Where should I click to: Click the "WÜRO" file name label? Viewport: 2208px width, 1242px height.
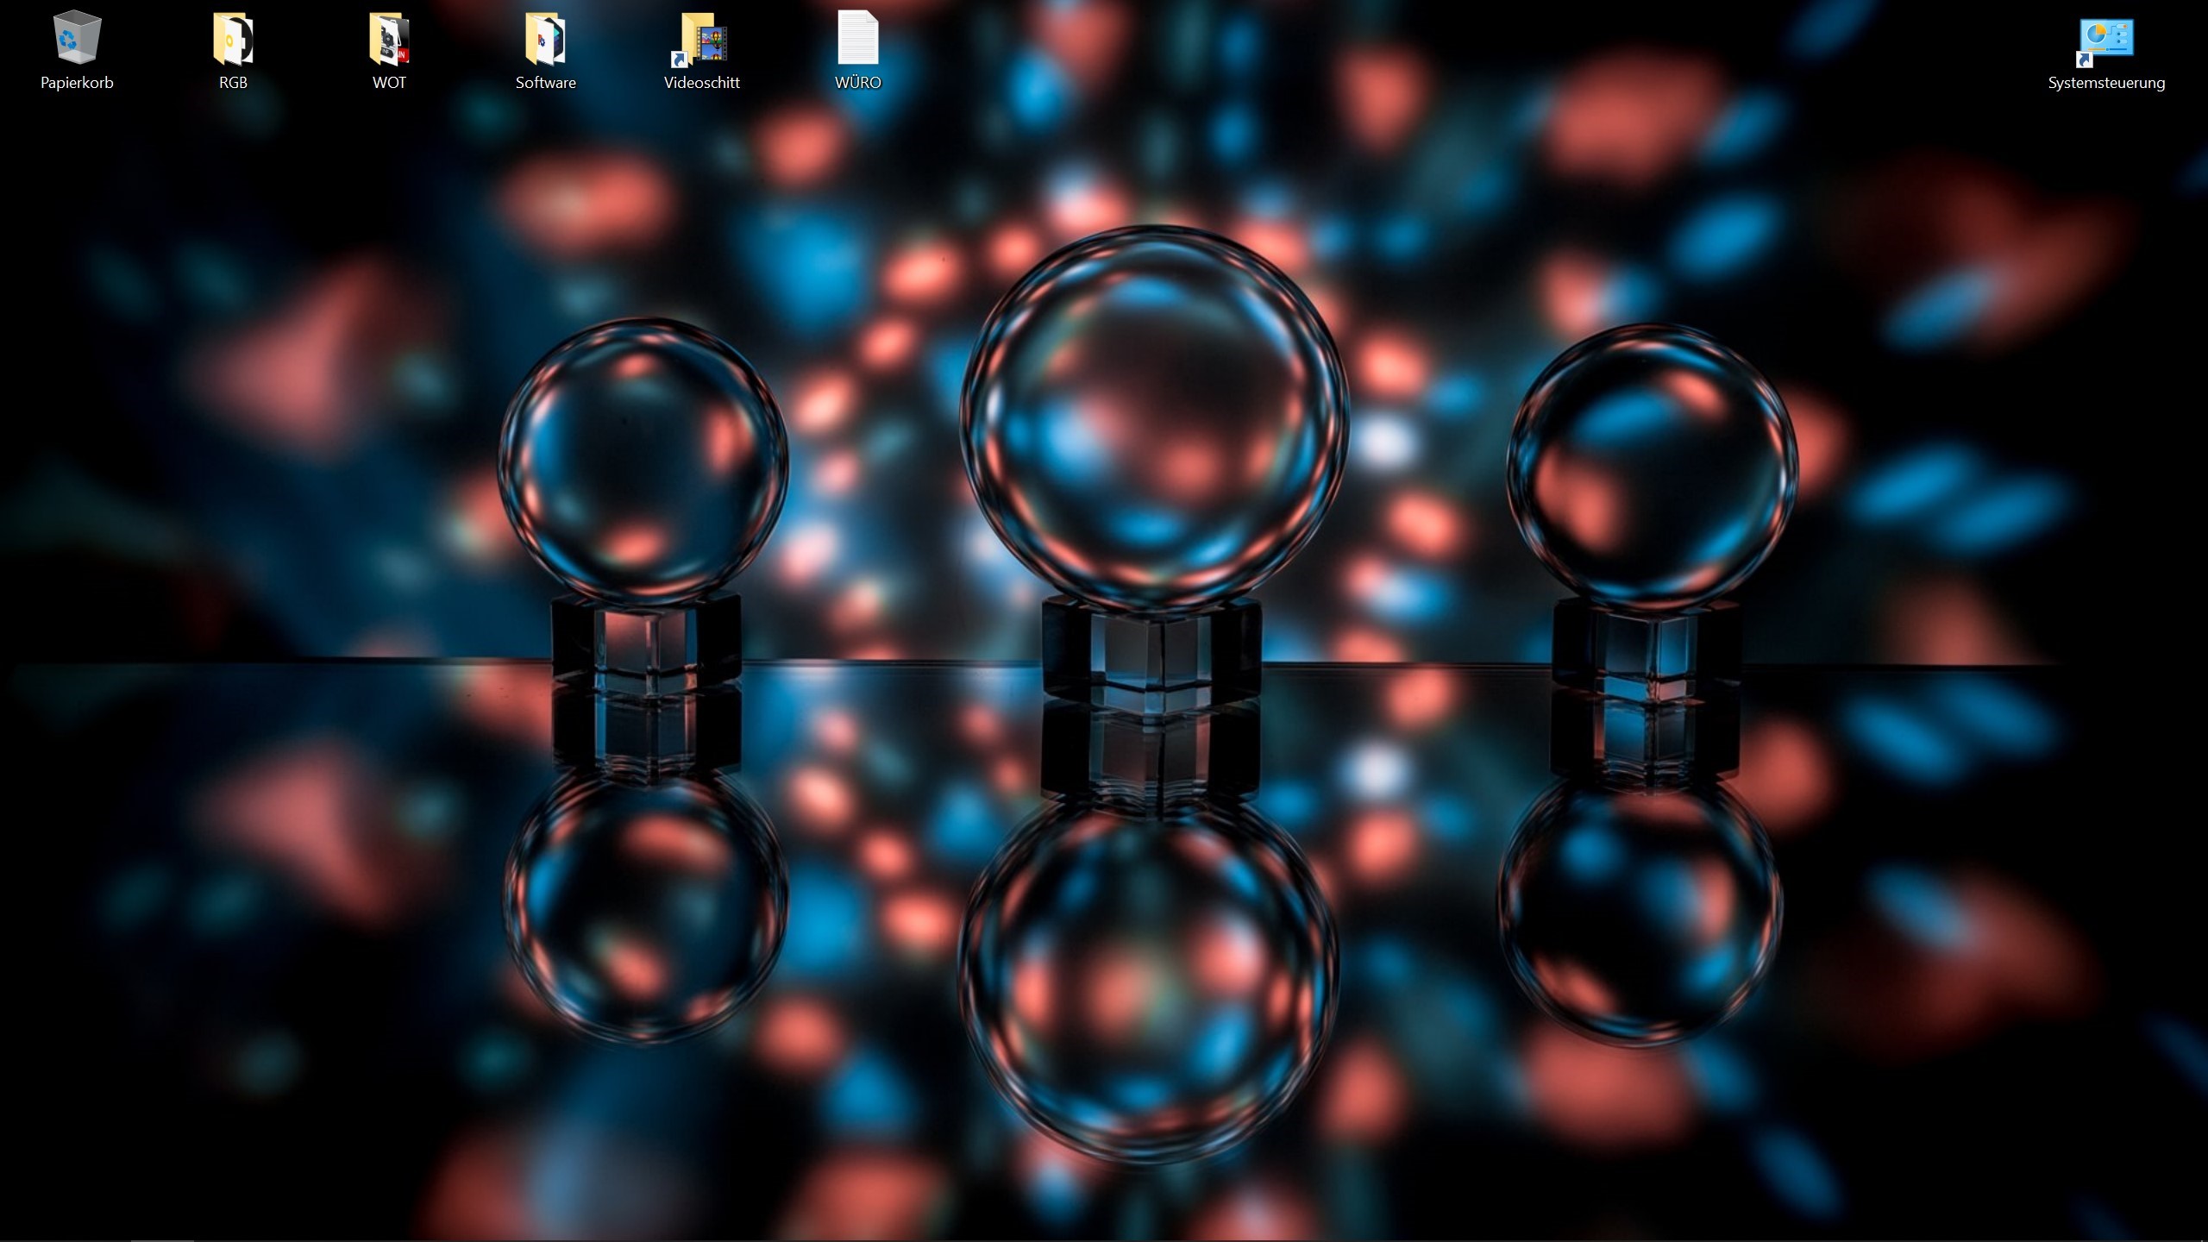(x=857, y=83)
